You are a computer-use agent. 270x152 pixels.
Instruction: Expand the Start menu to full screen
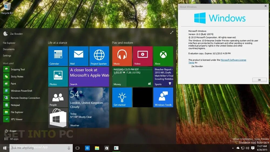[x=172, y=33]
